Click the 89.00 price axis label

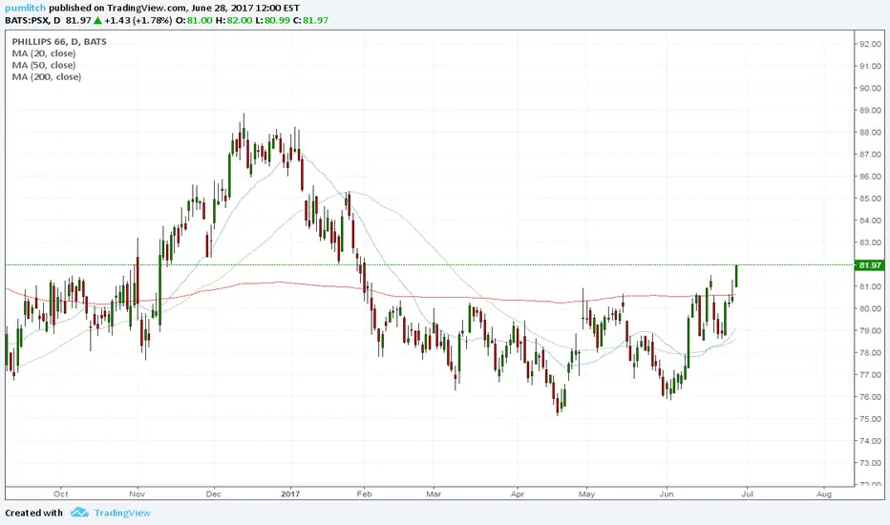[870, 110]
